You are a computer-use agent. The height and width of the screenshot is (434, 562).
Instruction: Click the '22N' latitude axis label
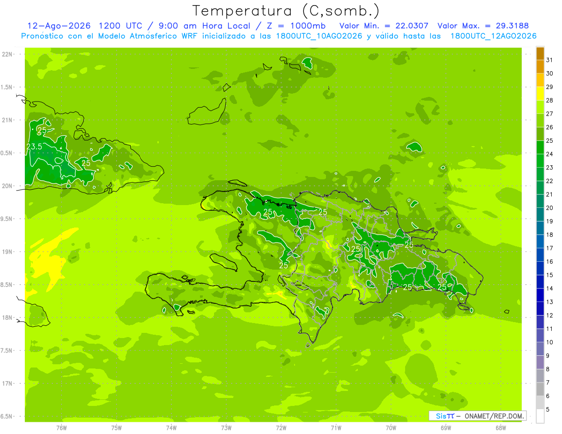[7, 54]
